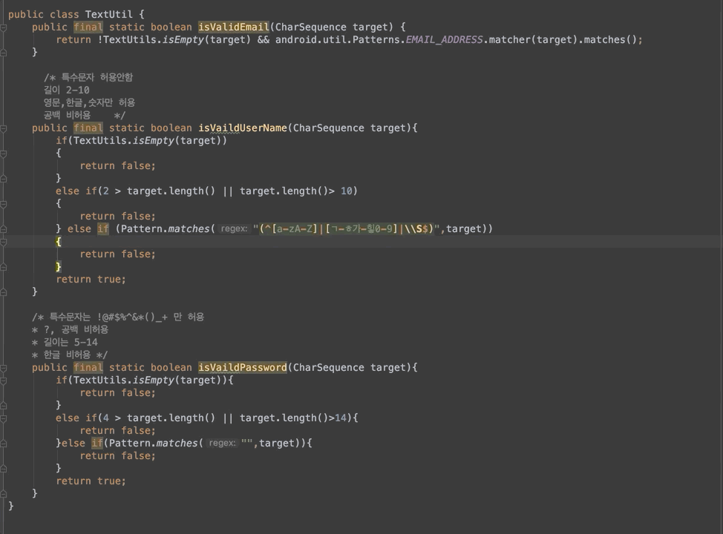Click the isVaildUserName method name
The width and height of the screenshot is (723, 534).
click(x=243, y=128)
